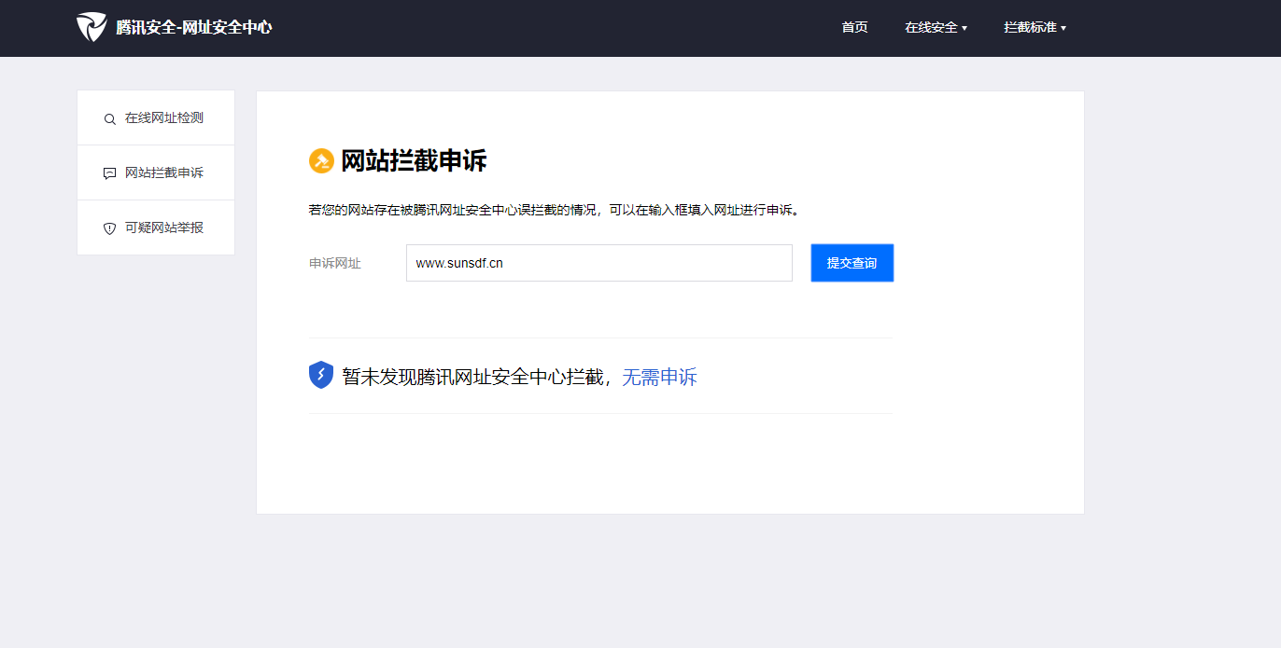Select 网站拦截申诉 in the sidebar

(156, 173)
